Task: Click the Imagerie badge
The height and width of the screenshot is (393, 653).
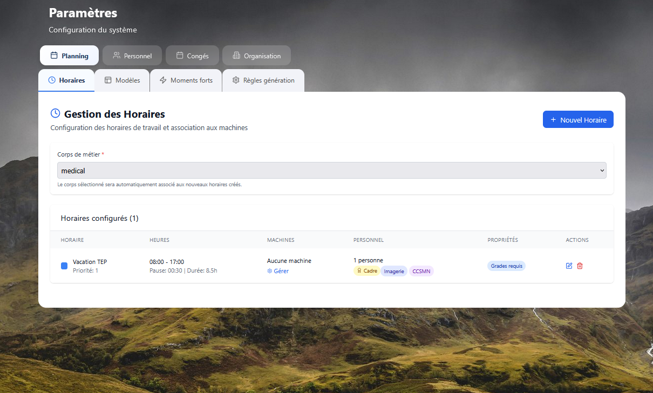Action: (x=394, y=271)
